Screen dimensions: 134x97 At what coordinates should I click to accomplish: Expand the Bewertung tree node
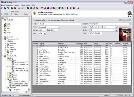pyautogui.click(x=5, y=43)
